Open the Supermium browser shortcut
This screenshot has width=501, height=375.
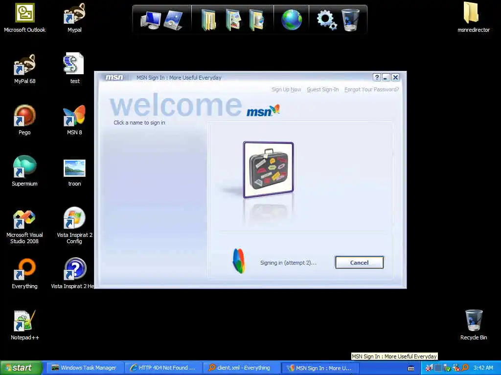(x=24, y=171)
